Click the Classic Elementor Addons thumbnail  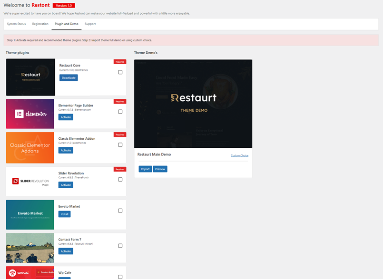click(x=30, y=147)
